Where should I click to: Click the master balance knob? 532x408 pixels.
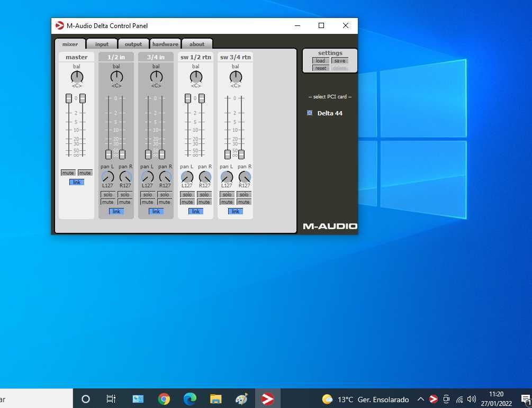77,77
